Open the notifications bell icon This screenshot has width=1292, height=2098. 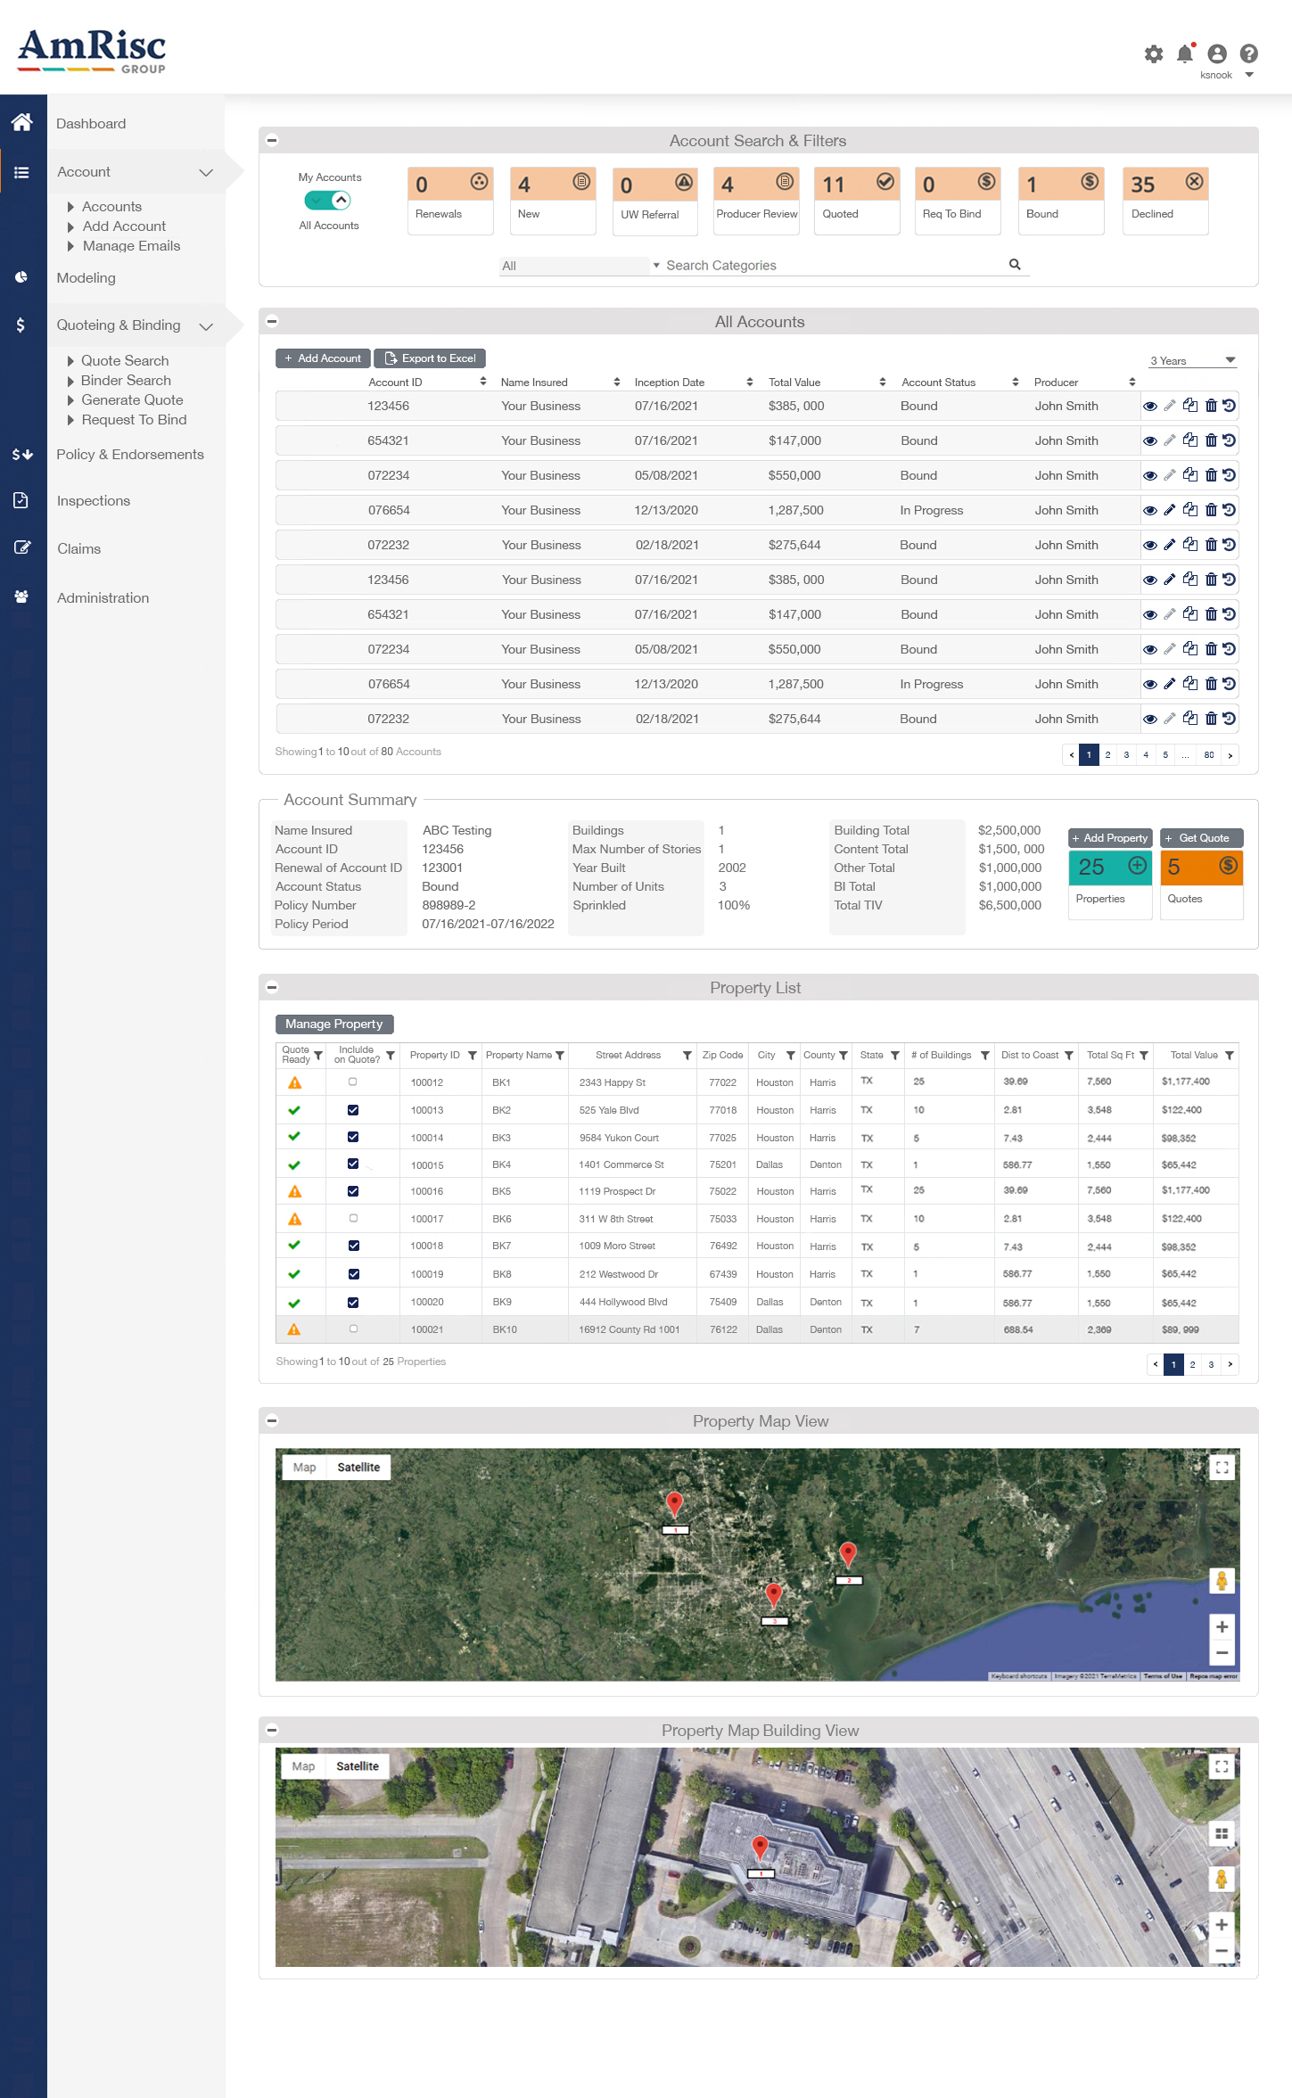point(1185,54)
